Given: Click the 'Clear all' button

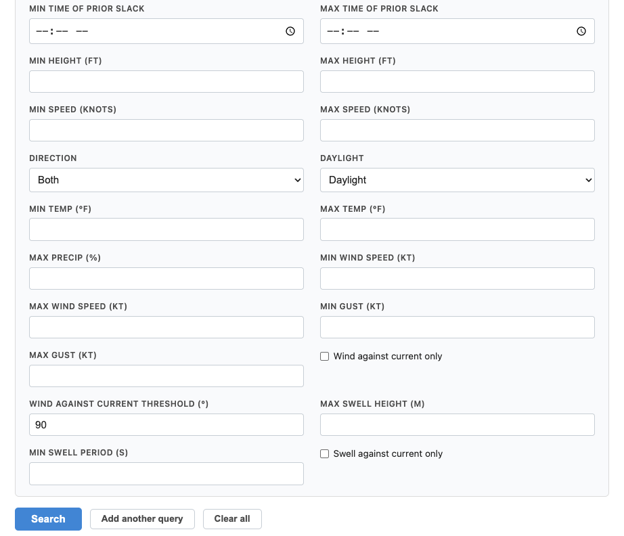Looking at the screenshot, I should pyautogui.click(x=232, y=518).
